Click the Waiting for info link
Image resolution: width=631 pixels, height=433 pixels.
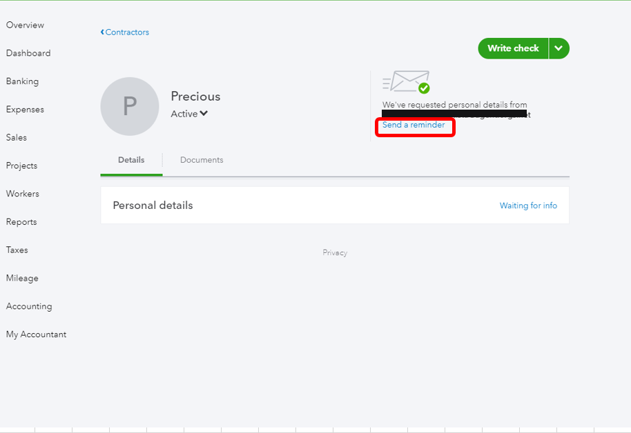(528, 205)
